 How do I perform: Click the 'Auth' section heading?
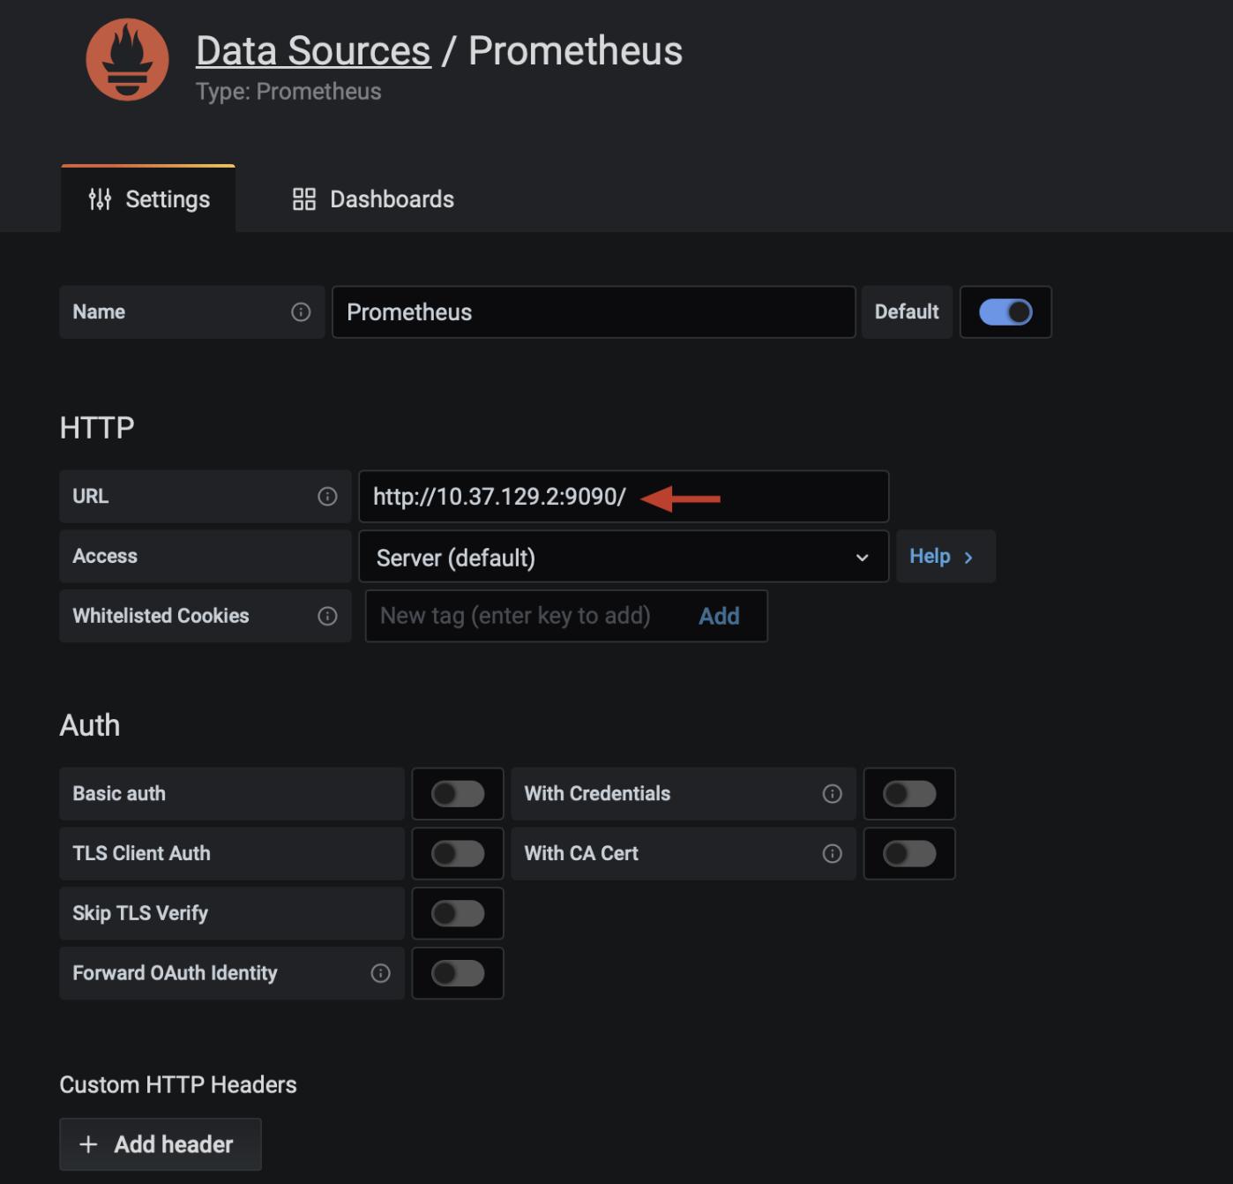point(90,725)
